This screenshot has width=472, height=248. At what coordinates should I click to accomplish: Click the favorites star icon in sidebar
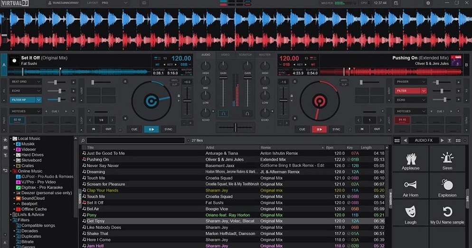(5, 140)
